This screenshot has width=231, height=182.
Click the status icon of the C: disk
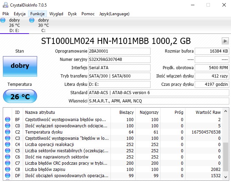32,20
